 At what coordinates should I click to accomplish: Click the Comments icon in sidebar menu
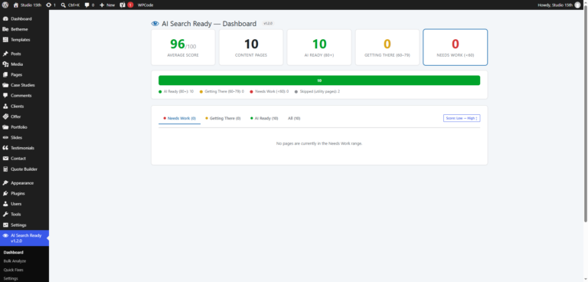(x=5, y=96)
